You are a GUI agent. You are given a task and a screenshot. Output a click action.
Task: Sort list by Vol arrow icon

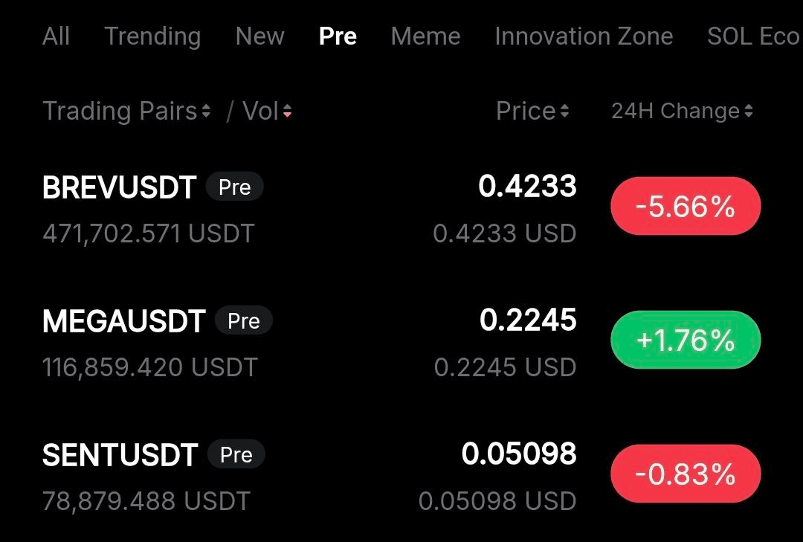287,112
